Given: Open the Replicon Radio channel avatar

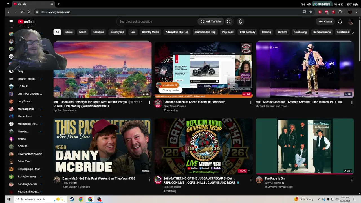Looking at the screenshot, I should [158, 180].
